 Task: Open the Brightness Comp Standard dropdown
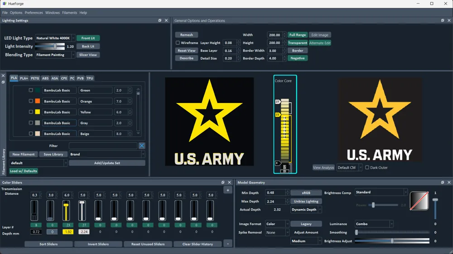coord(381,192)
